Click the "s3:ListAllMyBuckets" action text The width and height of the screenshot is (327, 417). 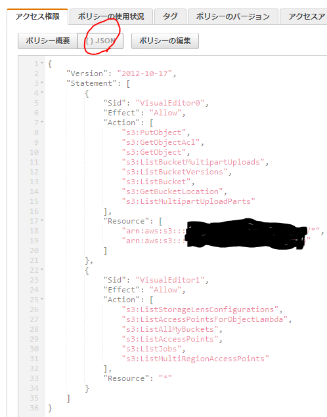[x=170, y=329]
